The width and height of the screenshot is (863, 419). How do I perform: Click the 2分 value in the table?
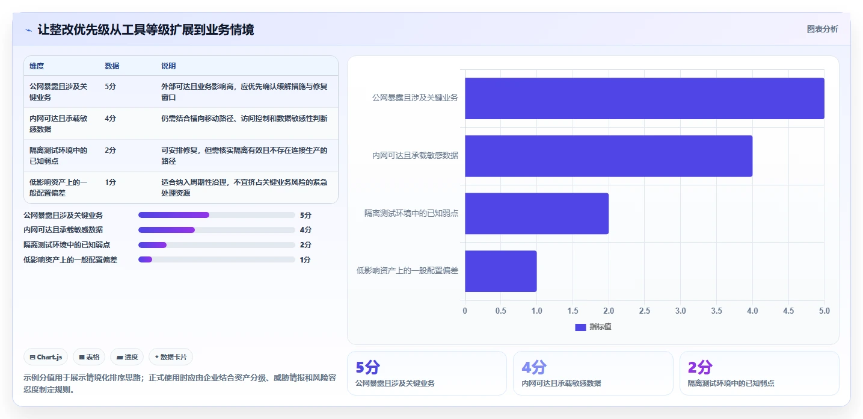point(110,151)
